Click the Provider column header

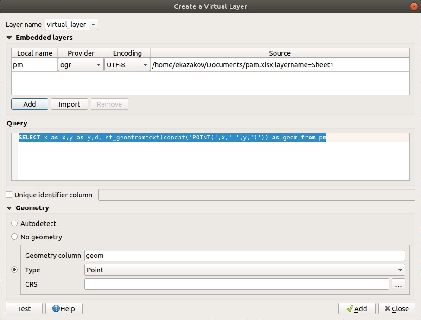click(x=81, y=53)
